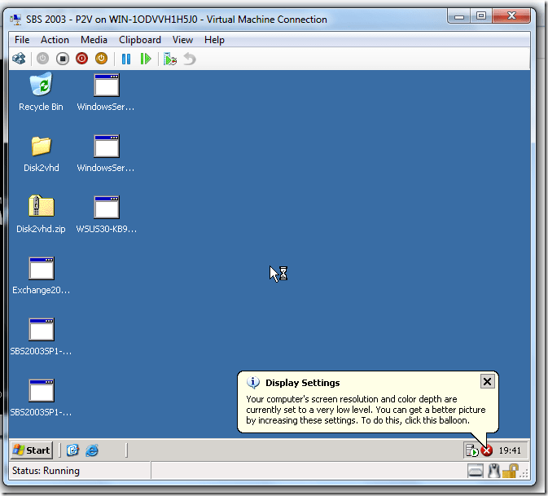
Task: Open the Clipboard menu
Action: coord(139,39)
